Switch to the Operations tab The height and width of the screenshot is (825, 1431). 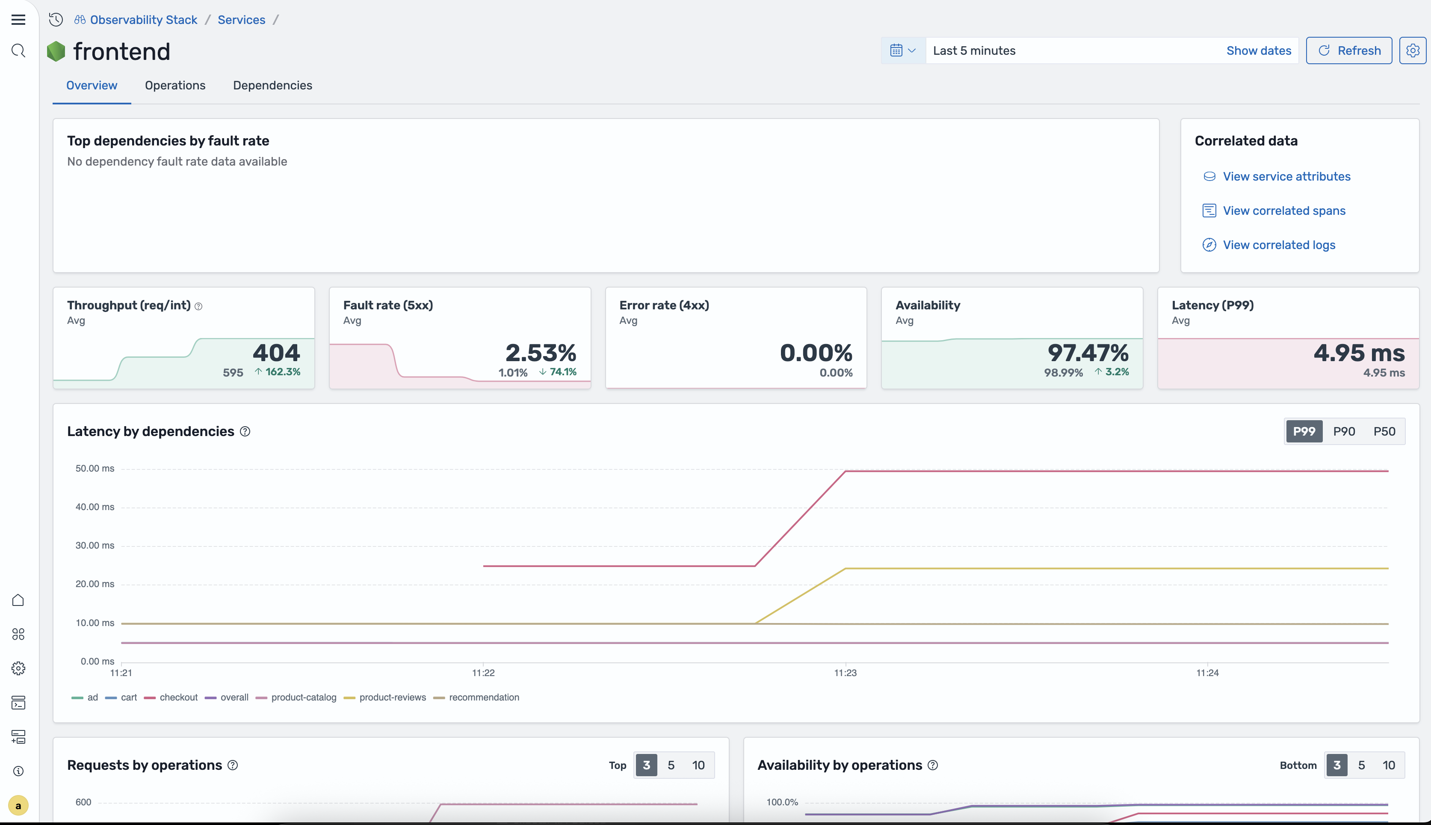pos(174,86)
